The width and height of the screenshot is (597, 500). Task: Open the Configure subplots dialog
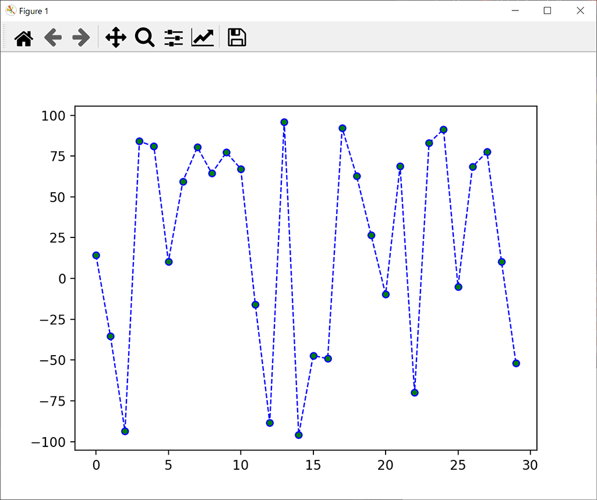(x=174, y=38)
